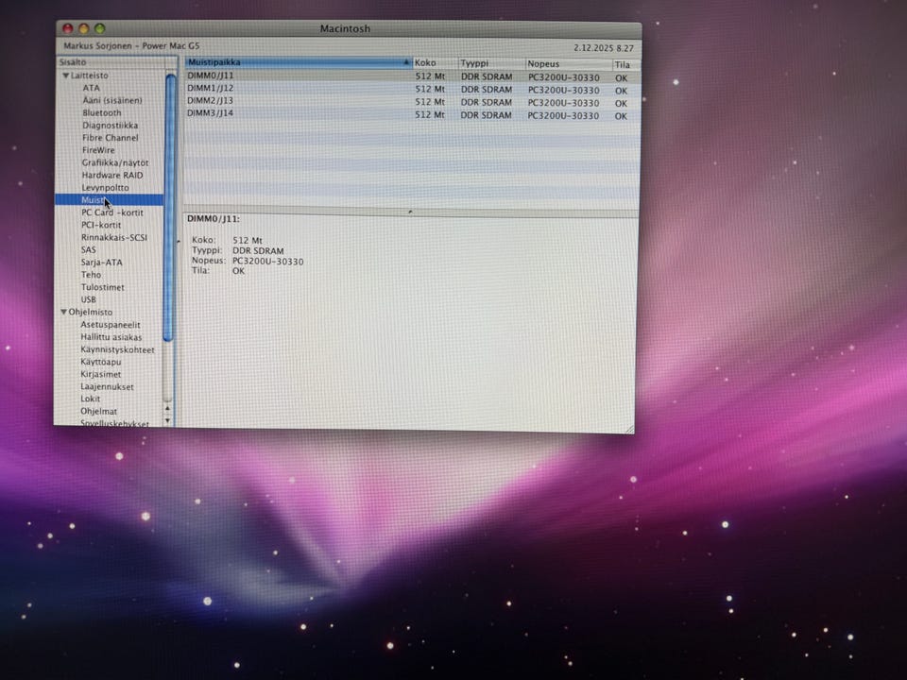The height and width of the screenshot is (680, 907).
Task: Click the Koko column header
Action: click(434, 63)
